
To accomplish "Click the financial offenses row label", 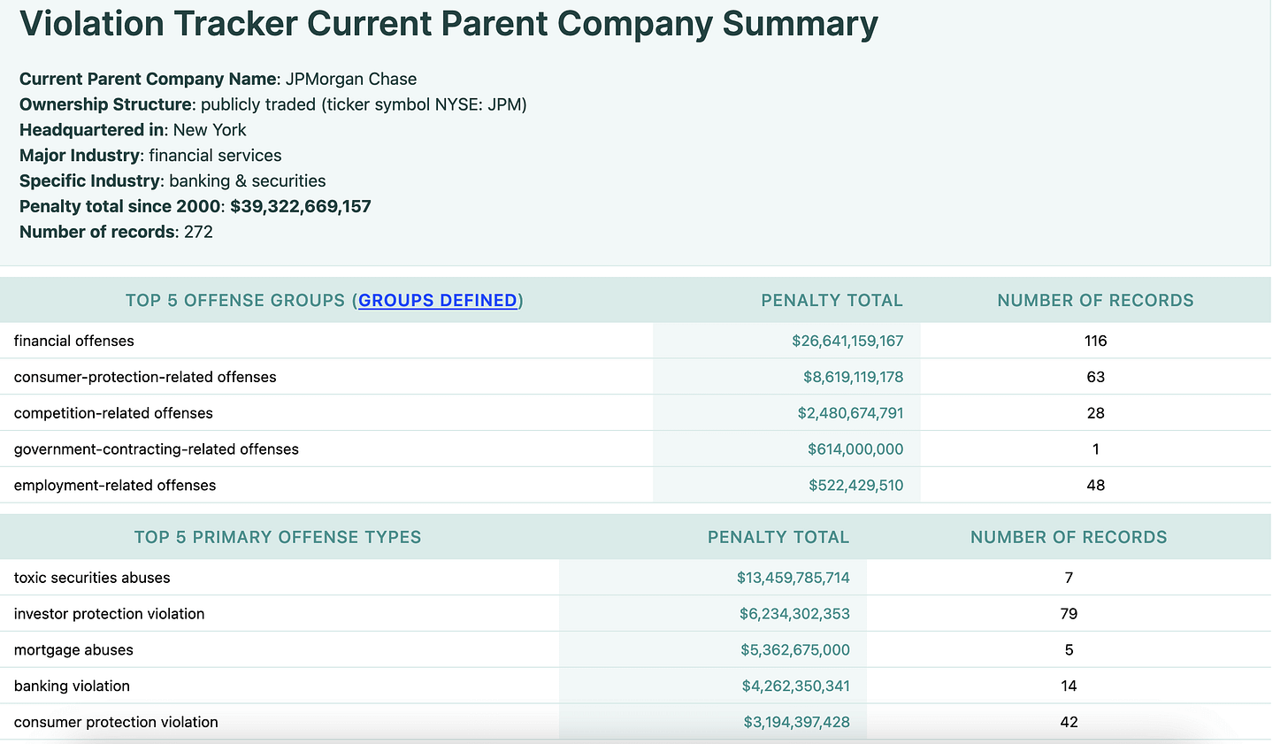I will coord(74,341).
